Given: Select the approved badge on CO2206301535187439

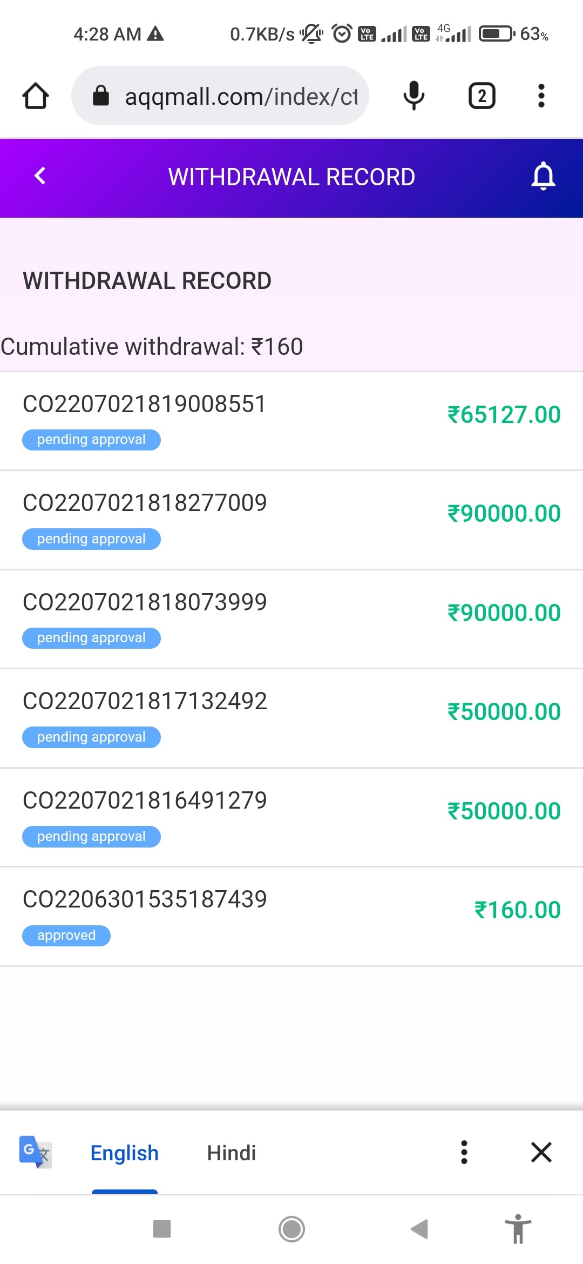Looking at the screenshot, I should tap(66, 936).
